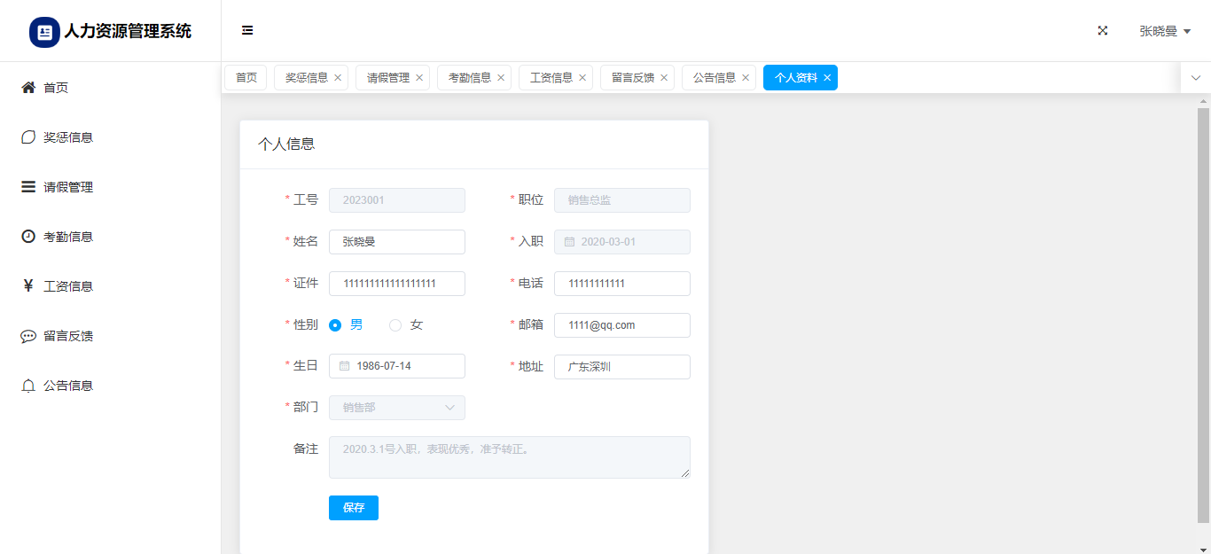Click the yen salary icon in the sidebar
This screenshot has height=554, width=1211.
(28, 286)
